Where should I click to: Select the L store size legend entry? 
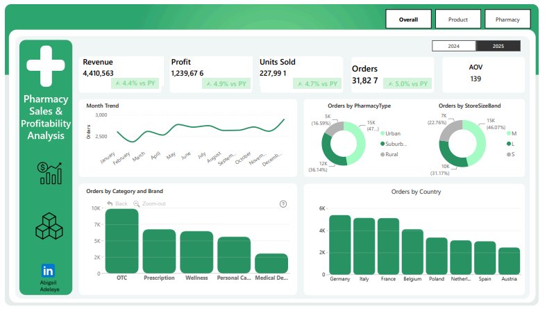click(x=511, y=144)
